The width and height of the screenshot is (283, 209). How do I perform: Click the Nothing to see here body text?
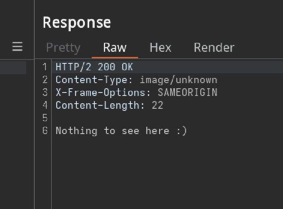121,131
